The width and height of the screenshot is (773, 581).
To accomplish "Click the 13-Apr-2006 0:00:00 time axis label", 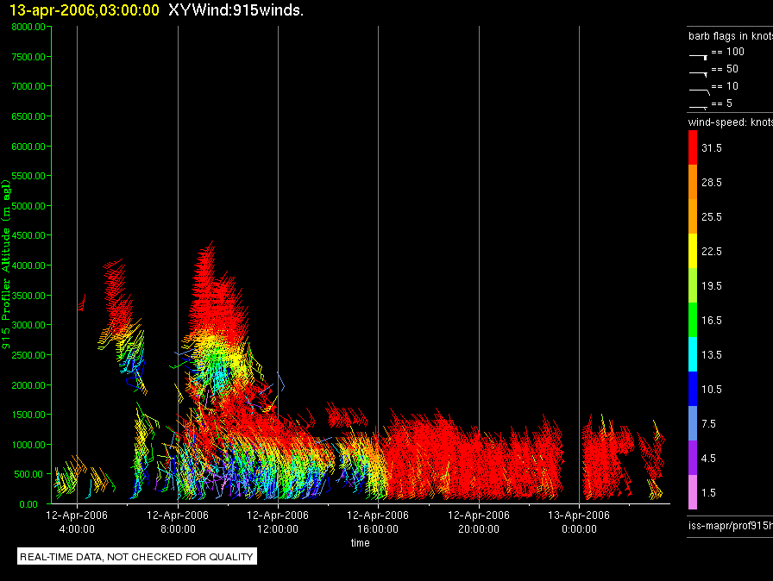I will click(579, 522).
